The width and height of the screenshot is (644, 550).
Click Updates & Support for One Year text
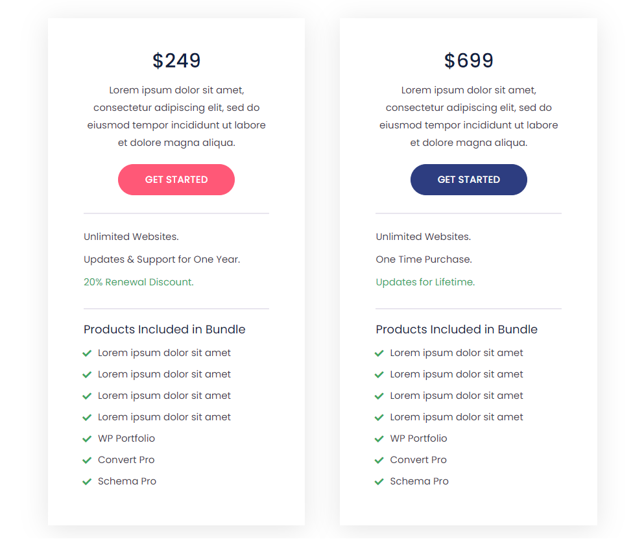pyautogui.click(x=162, y=259)
